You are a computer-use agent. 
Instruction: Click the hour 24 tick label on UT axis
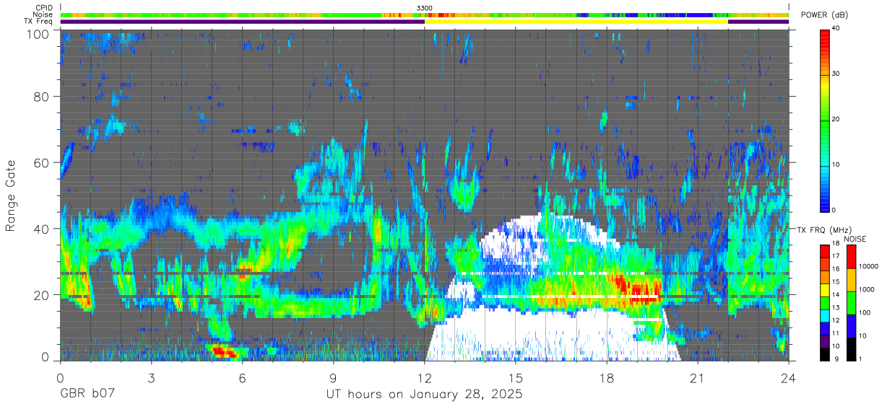click(789, 378)
